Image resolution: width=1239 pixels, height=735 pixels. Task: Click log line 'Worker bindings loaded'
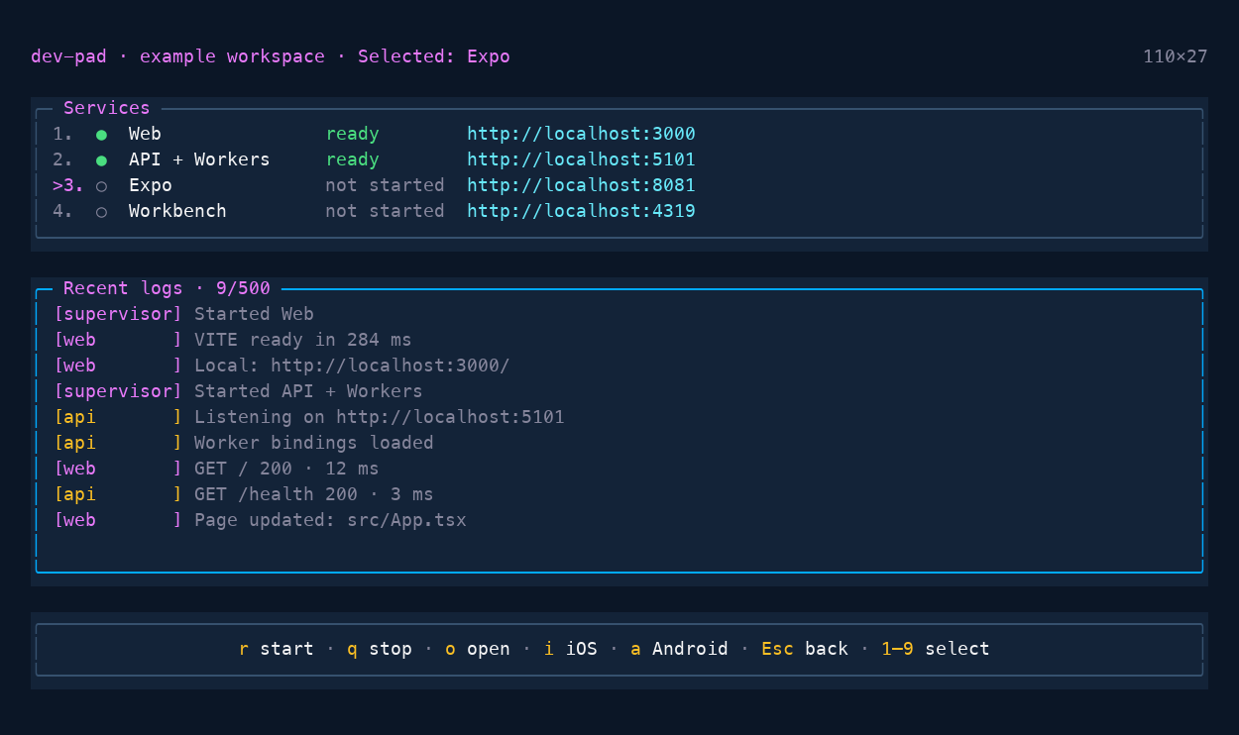pos(314,443)
